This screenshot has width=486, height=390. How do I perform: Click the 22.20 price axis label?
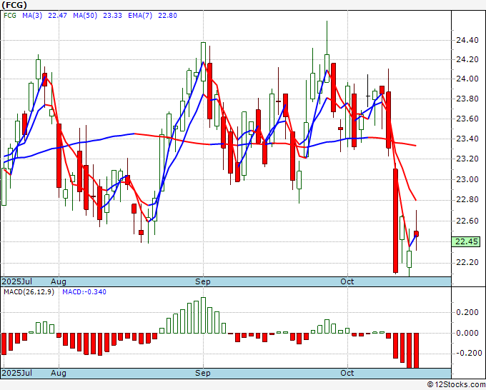(467, 263)
